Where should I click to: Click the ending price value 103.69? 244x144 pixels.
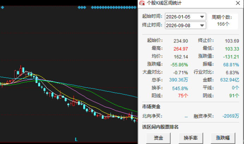point(232,41)
